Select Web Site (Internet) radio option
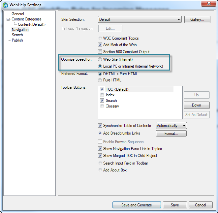This screenshot has width=218, height=213. point(100,59)
